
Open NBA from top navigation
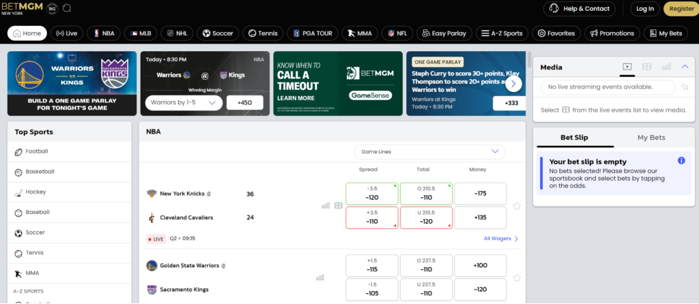[104, 33]
